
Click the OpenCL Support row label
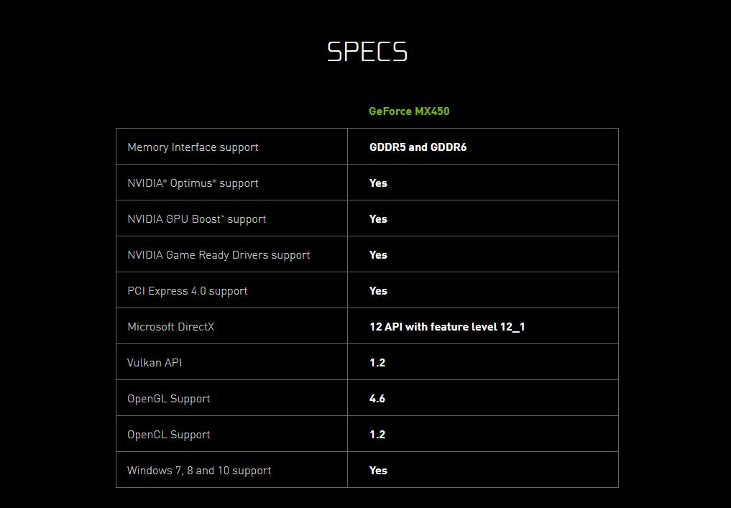pos(168,435)
